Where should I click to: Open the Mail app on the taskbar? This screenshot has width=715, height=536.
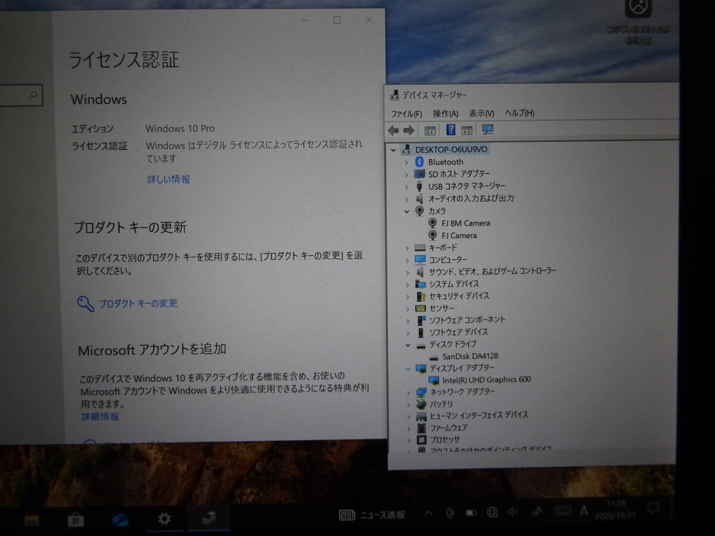[120, 519]
